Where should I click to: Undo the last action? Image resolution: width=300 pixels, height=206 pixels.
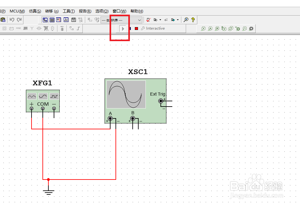pos(12,20)
